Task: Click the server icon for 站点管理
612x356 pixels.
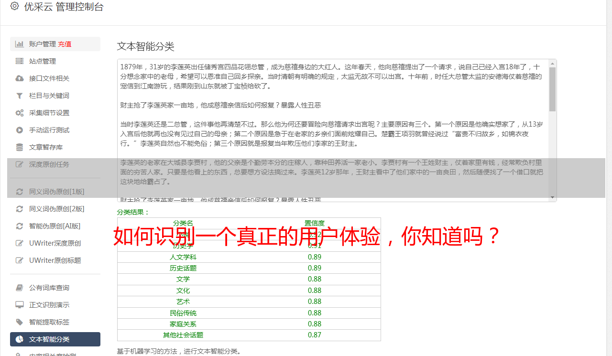Action: [x=20, y=61]
